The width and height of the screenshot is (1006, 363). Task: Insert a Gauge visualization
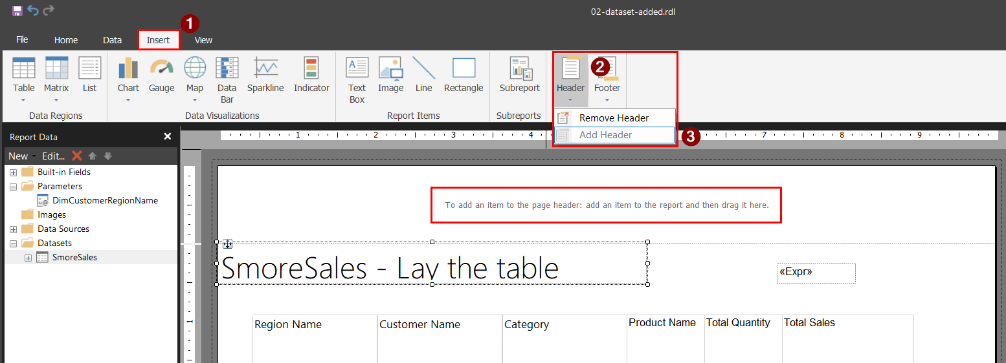[161, 75]
